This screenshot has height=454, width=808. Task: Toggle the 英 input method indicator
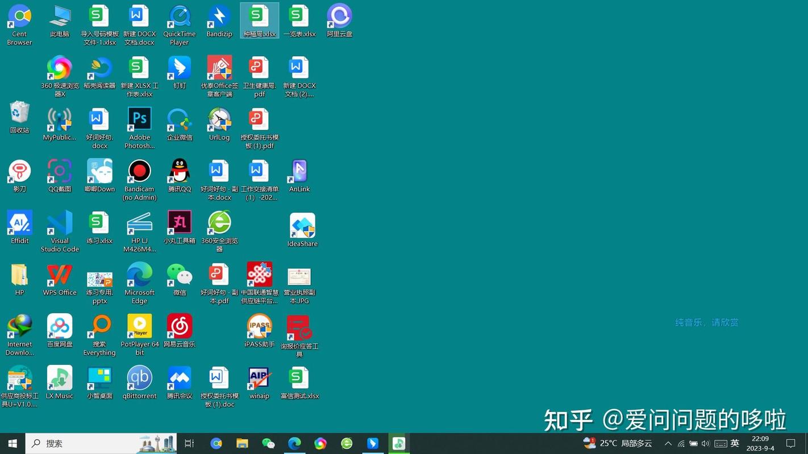[x=735, y=443]
